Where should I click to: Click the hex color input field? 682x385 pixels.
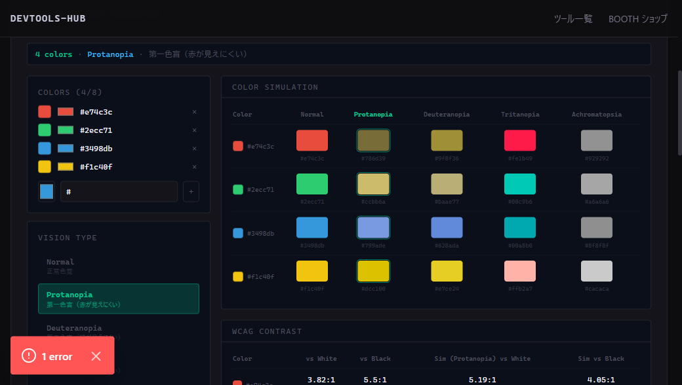[x=119, y=191]
